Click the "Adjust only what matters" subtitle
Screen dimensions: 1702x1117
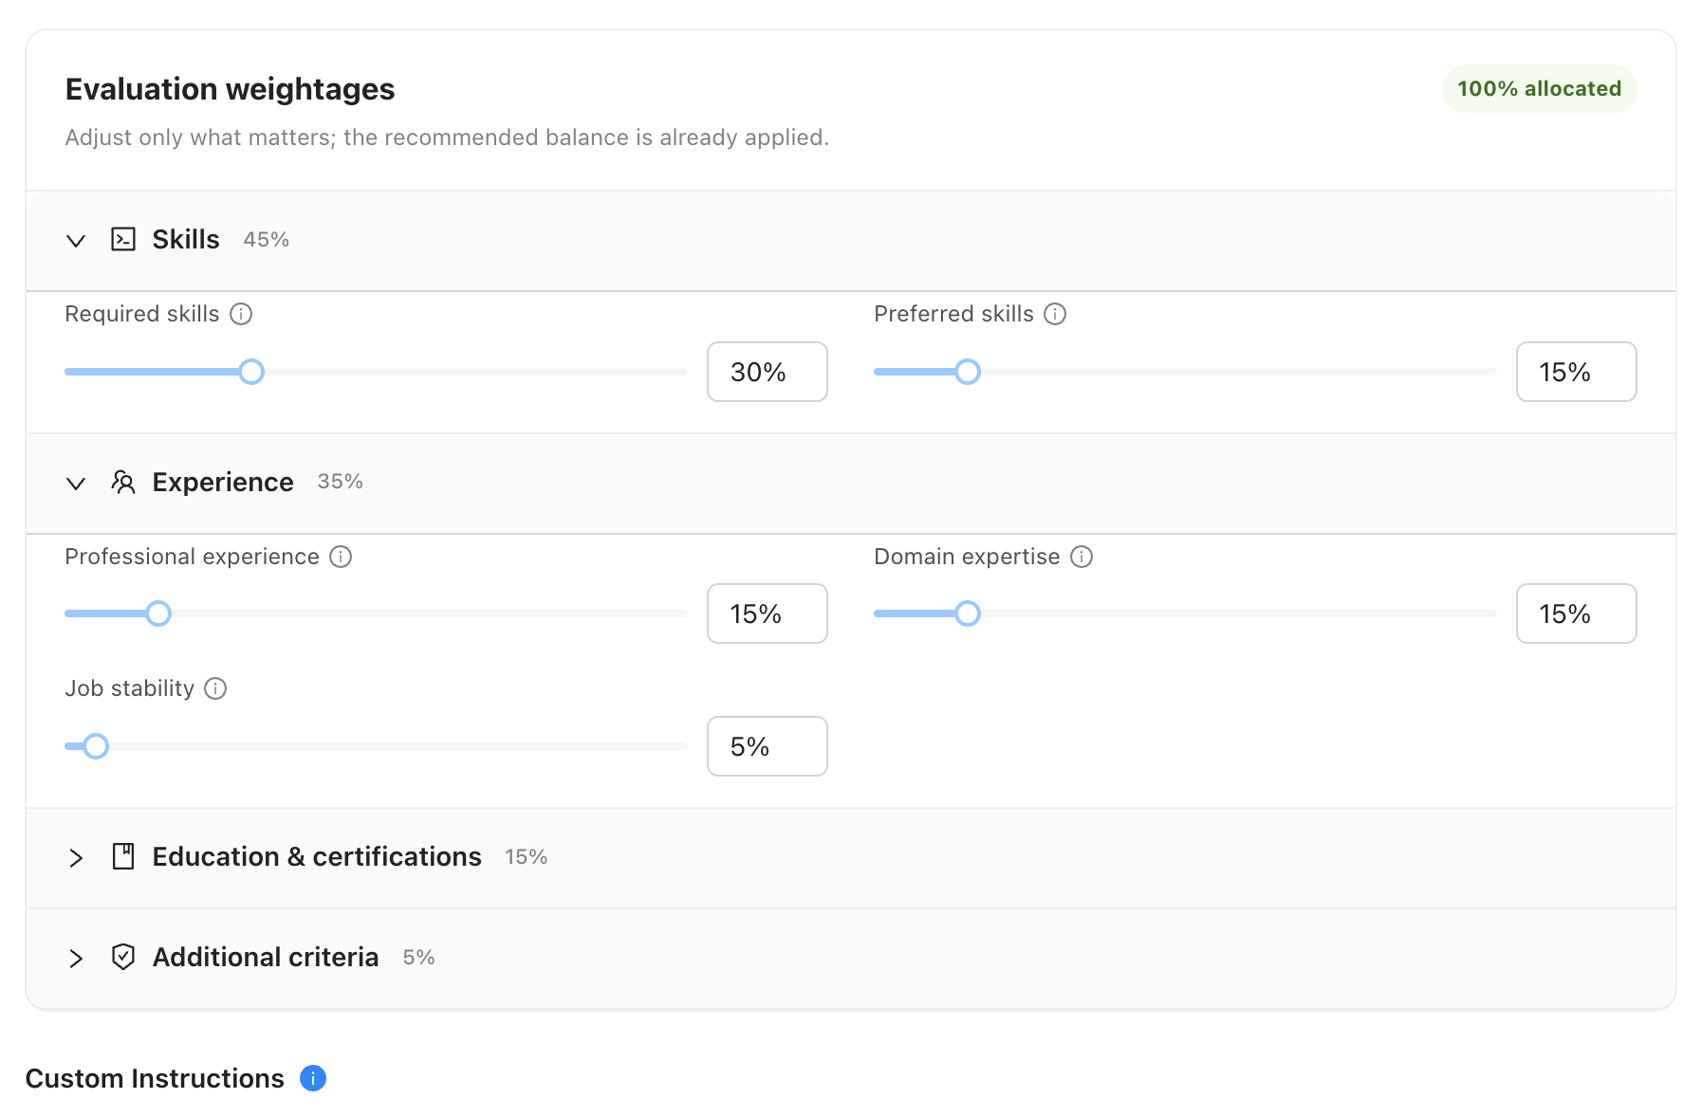[x=447, y=137]
